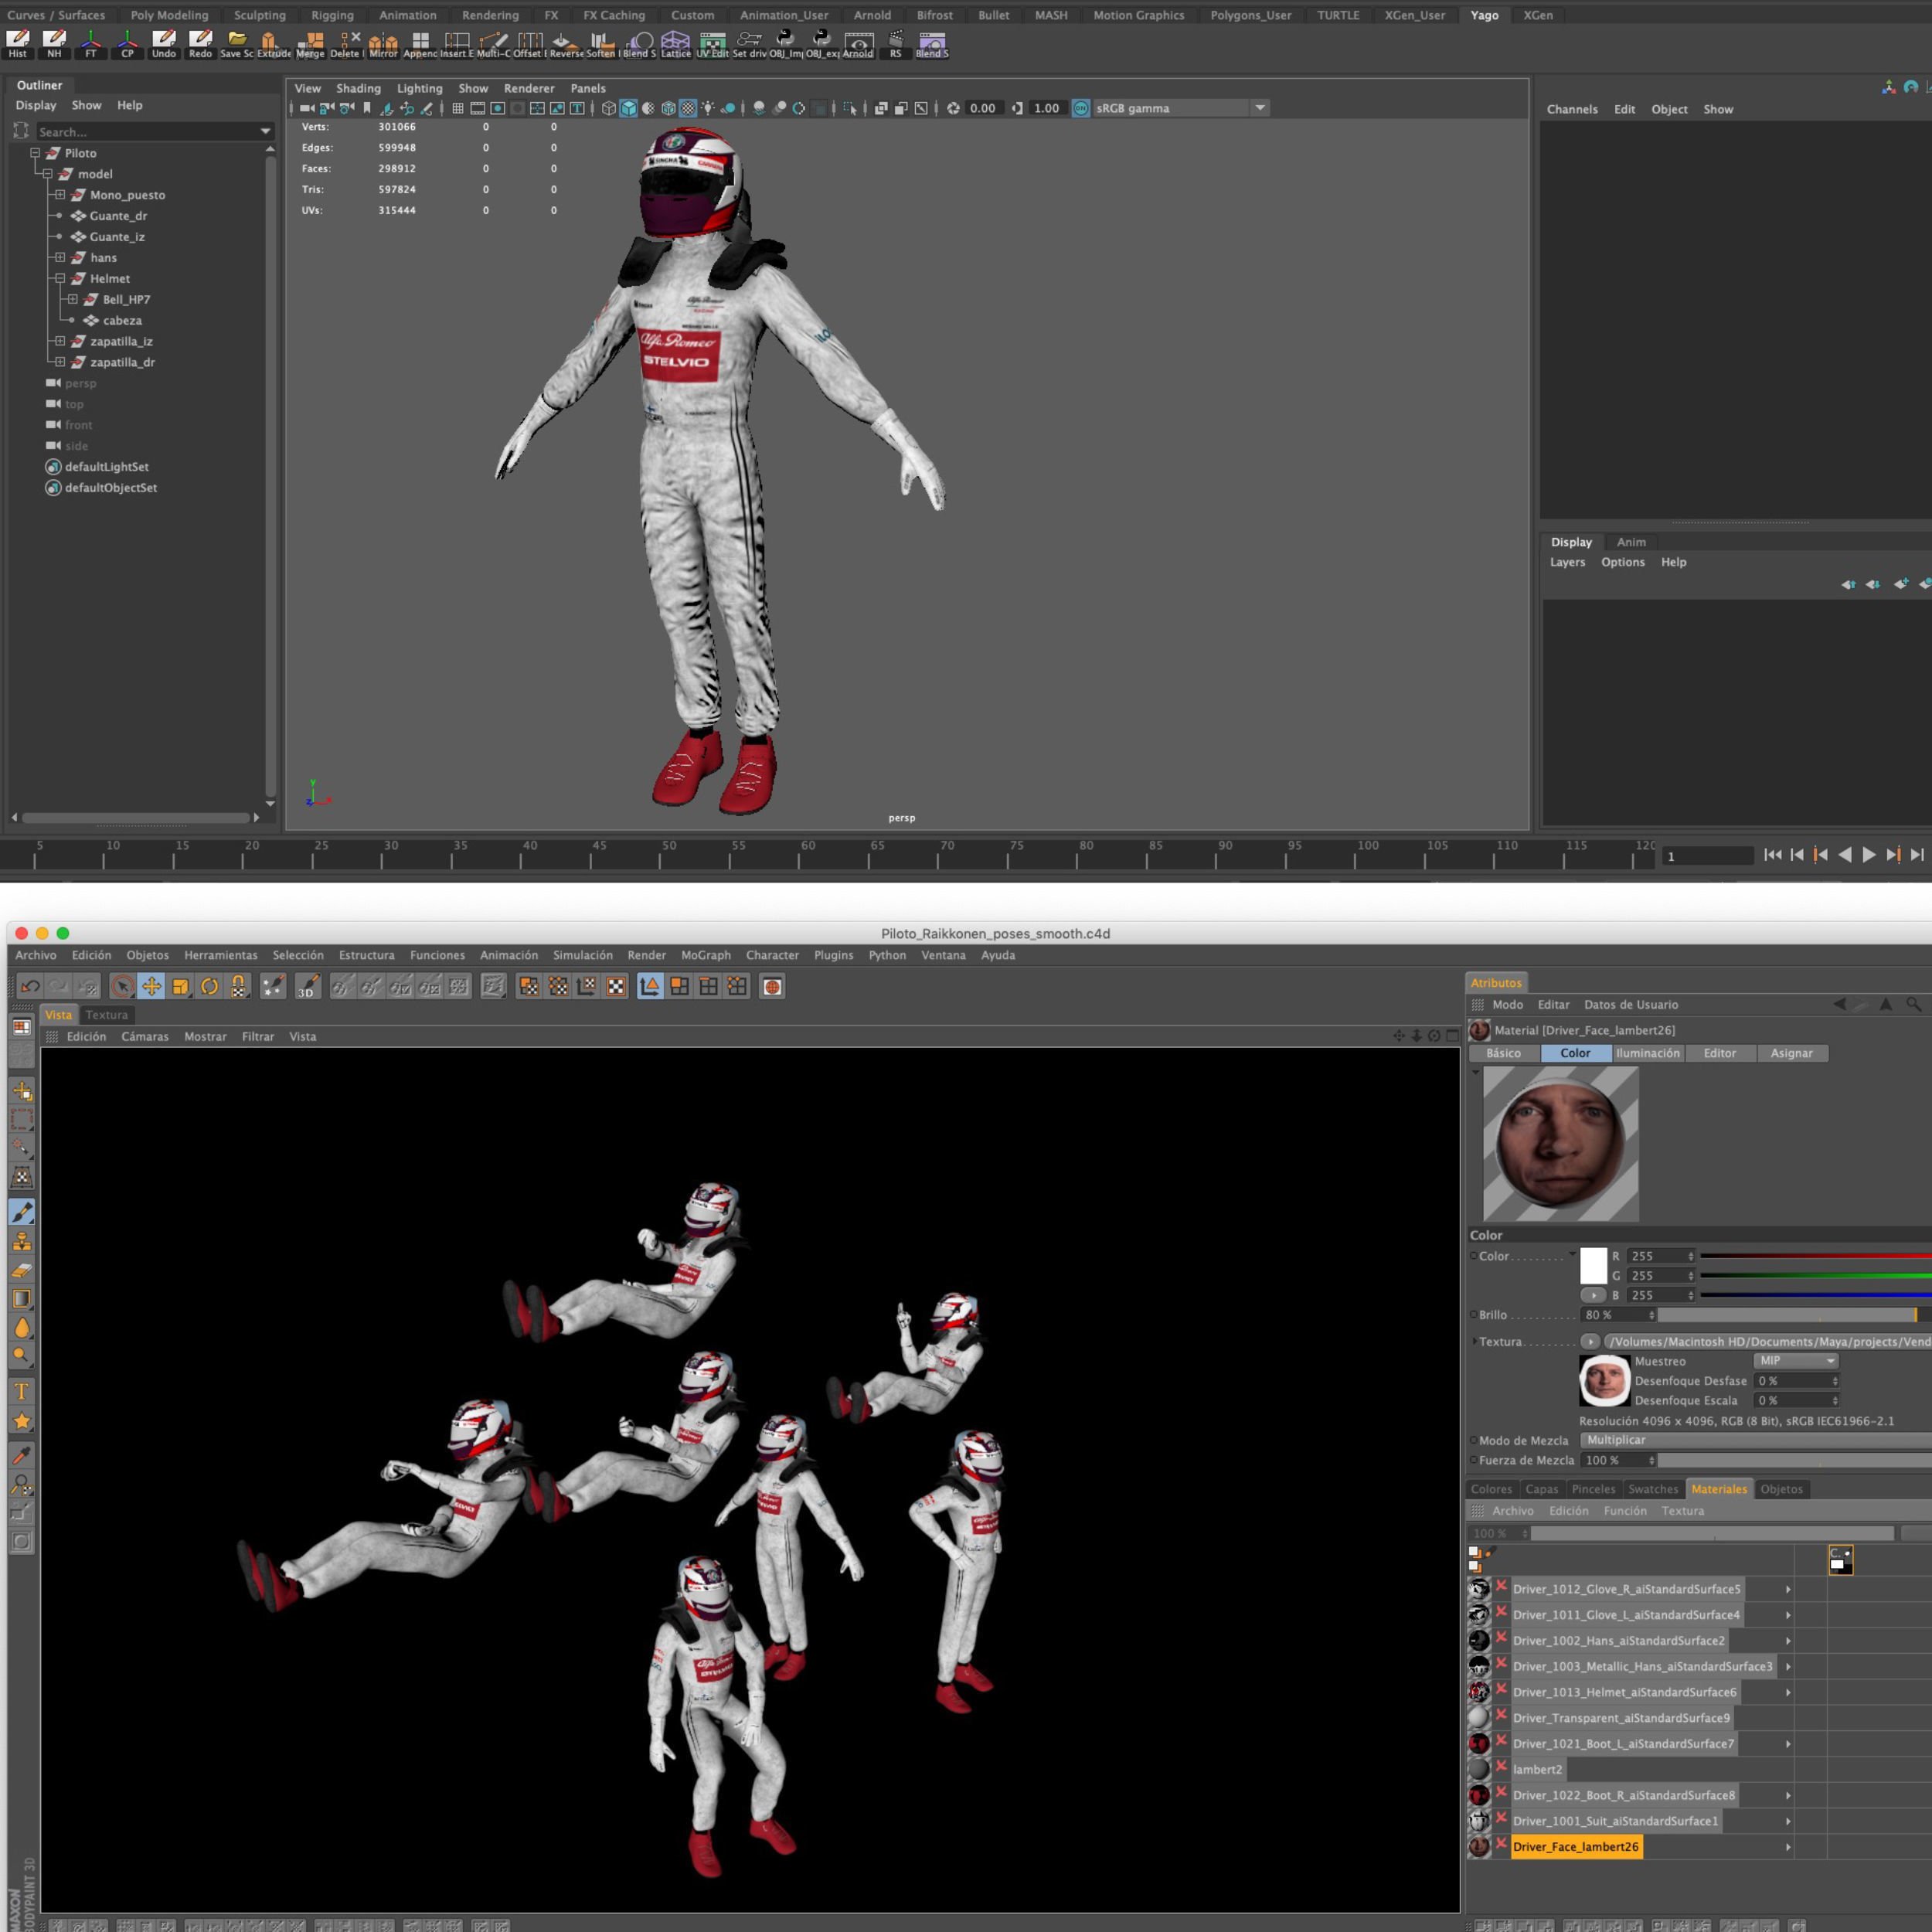This screenshot has width=1932, height=1932.
Task: Activate the 3D paint mode brush icon
Action: coord(307,987)
